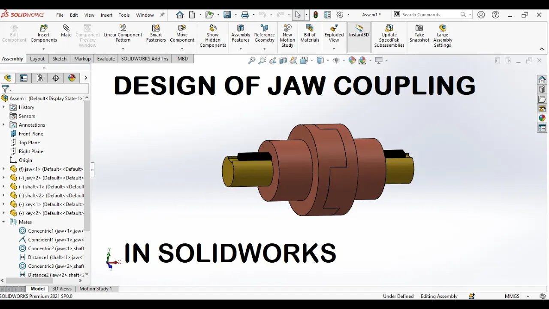
Task: Select Coincident1 mate
Action: coord(51,240)
